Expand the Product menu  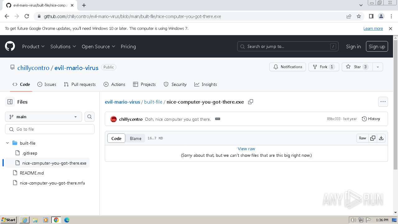[33, 46]
